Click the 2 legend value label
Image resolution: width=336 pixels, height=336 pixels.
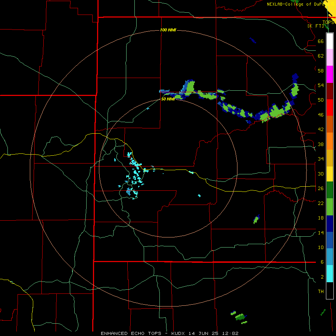click(x=322, y=277)
